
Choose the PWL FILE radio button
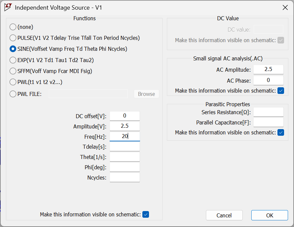coord(13,94)
